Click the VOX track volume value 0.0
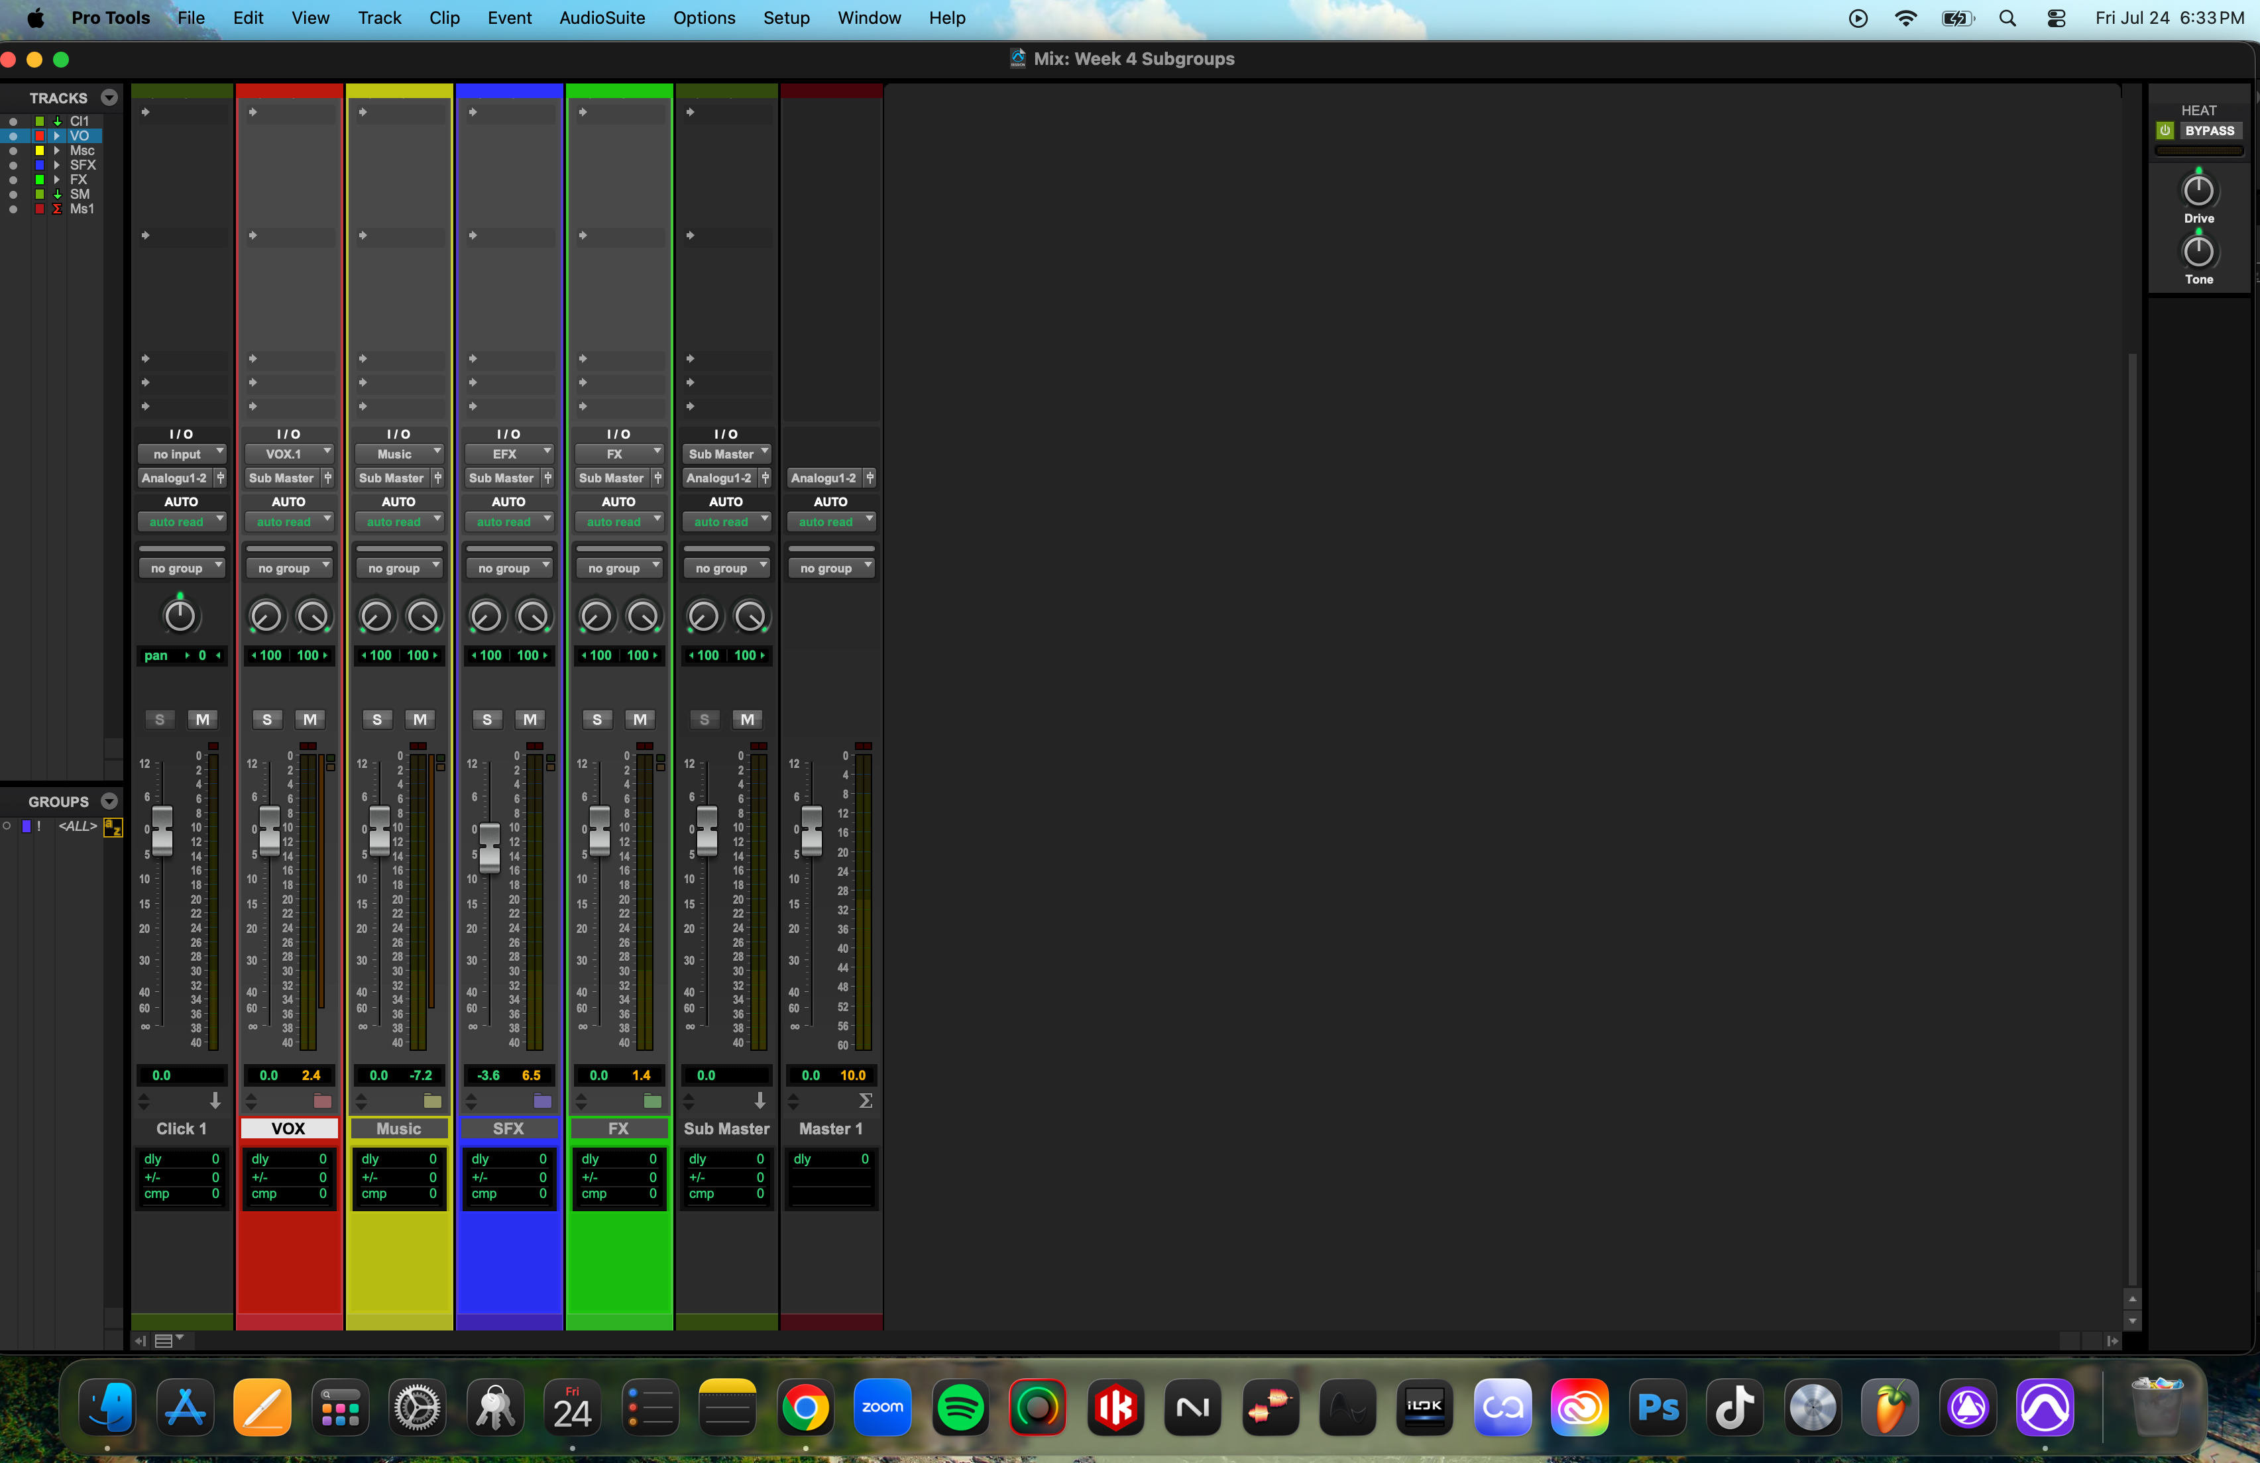The height and width of the screenshot is (1463, 2260). pos(268,1075)
